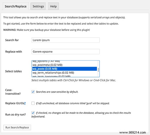Select wp_posts (0.05 MB) table
This screenshot has width=150, height=135.
point(65,69)
